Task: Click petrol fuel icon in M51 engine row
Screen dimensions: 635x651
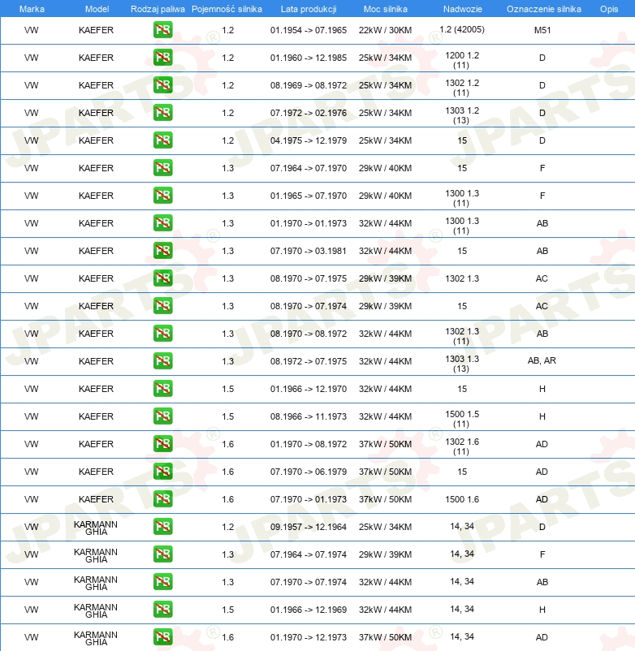Action: point(162,30)
